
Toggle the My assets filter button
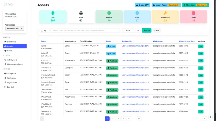pyautogui.click(x=44, y=30)
